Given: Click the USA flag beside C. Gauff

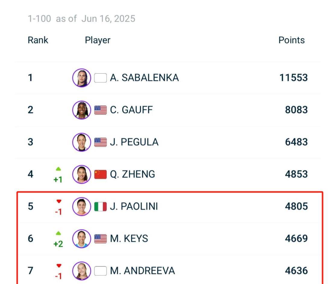Looking at the screenshot, I should (x=100, y=110).
